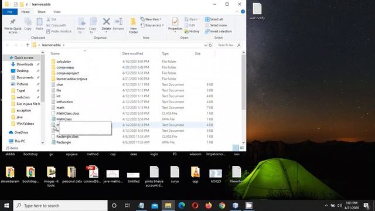Open the New item dropdown

click(151, 19)
